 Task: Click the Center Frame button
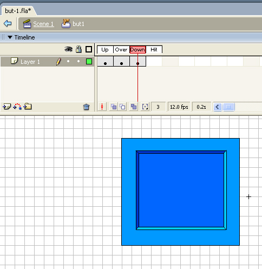coord(102,107)
